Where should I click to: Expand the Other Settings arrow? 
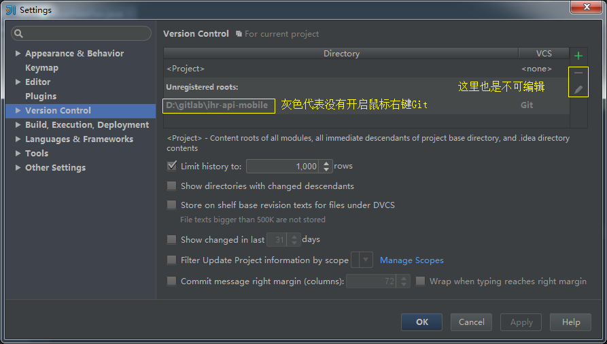coord(18,167)
